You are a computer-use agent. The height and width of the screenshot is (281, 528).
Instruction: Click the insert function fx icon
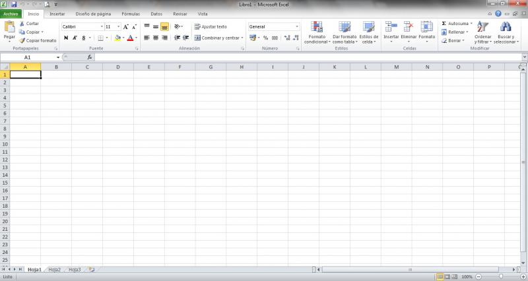[90, 57]
